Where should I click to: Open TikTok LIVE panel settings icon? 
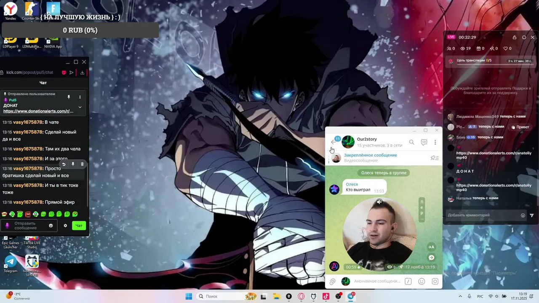524,37
